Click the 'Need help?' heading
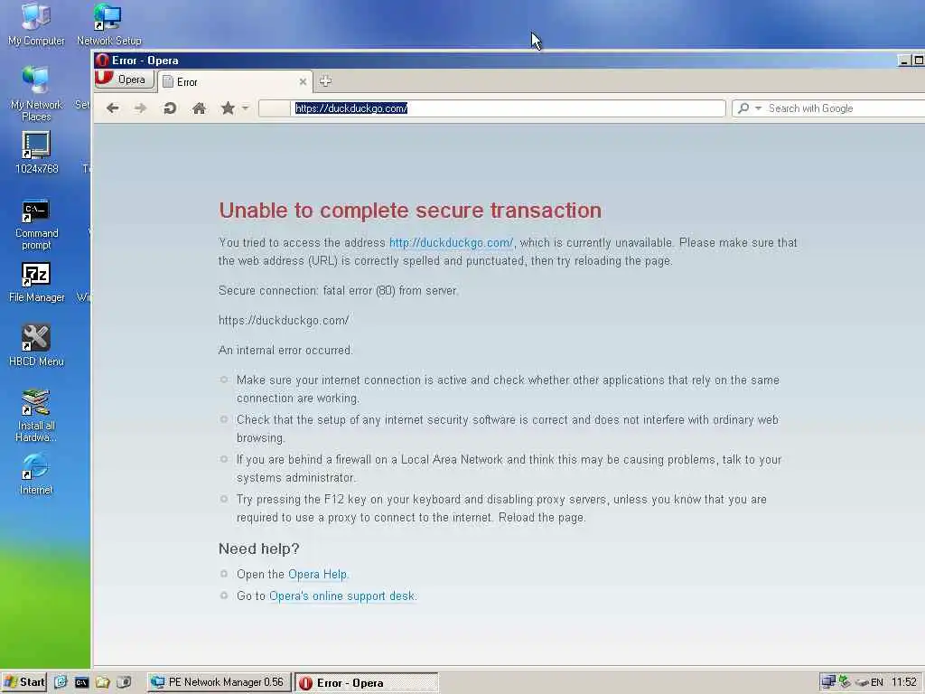925x694 pixels. 259,549
